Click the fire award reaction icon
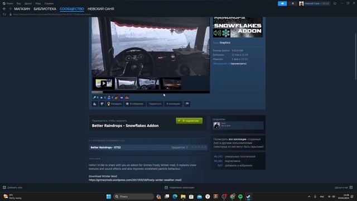Viewport: 357px width, 201px height. [117, 98]
